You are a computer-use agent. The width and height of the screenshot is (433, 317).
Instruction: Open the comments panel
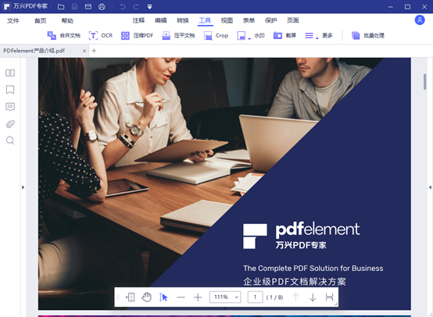point(10,107)
